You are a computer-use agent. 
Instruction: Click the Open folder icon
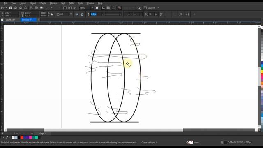click(x=3, y=8)
